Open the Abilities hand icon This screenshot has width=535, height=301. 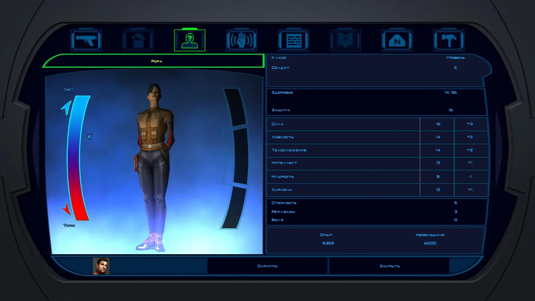tap(241, 41)
